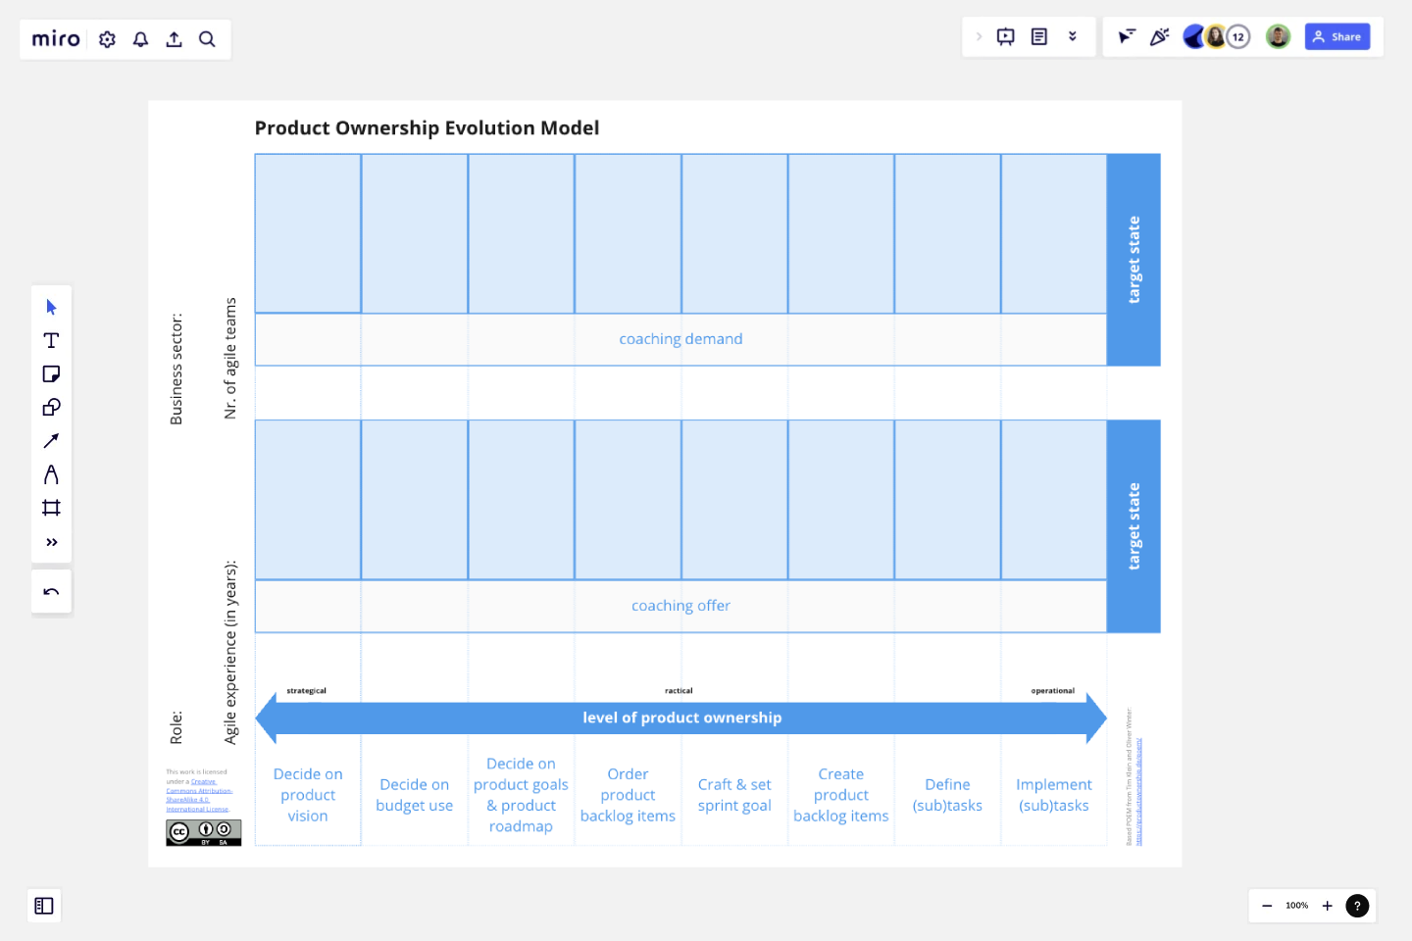Open board search

(x=207, y=39)
